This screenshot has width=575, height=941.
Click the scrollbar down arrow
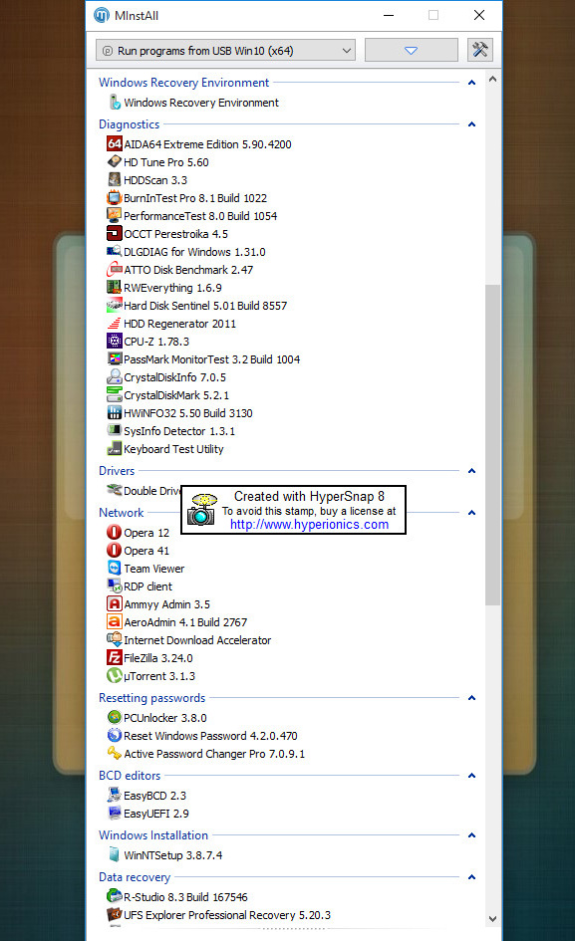[492, 918]
